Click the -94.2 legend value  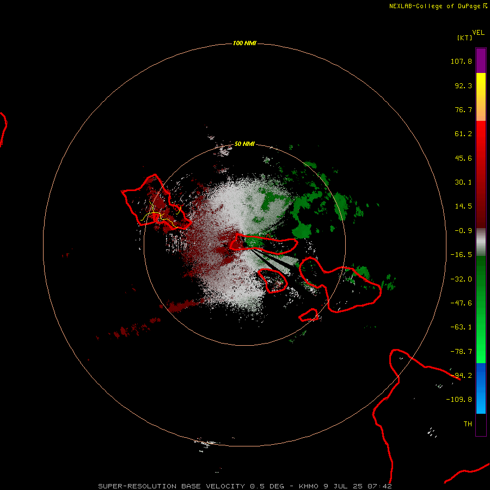[461, 376]
